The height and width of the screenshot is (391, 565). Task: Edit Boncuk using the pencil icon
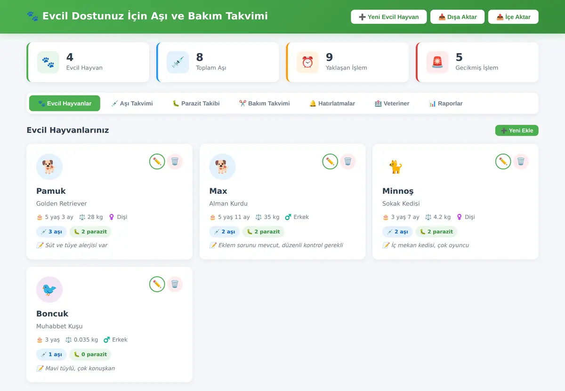157,284
